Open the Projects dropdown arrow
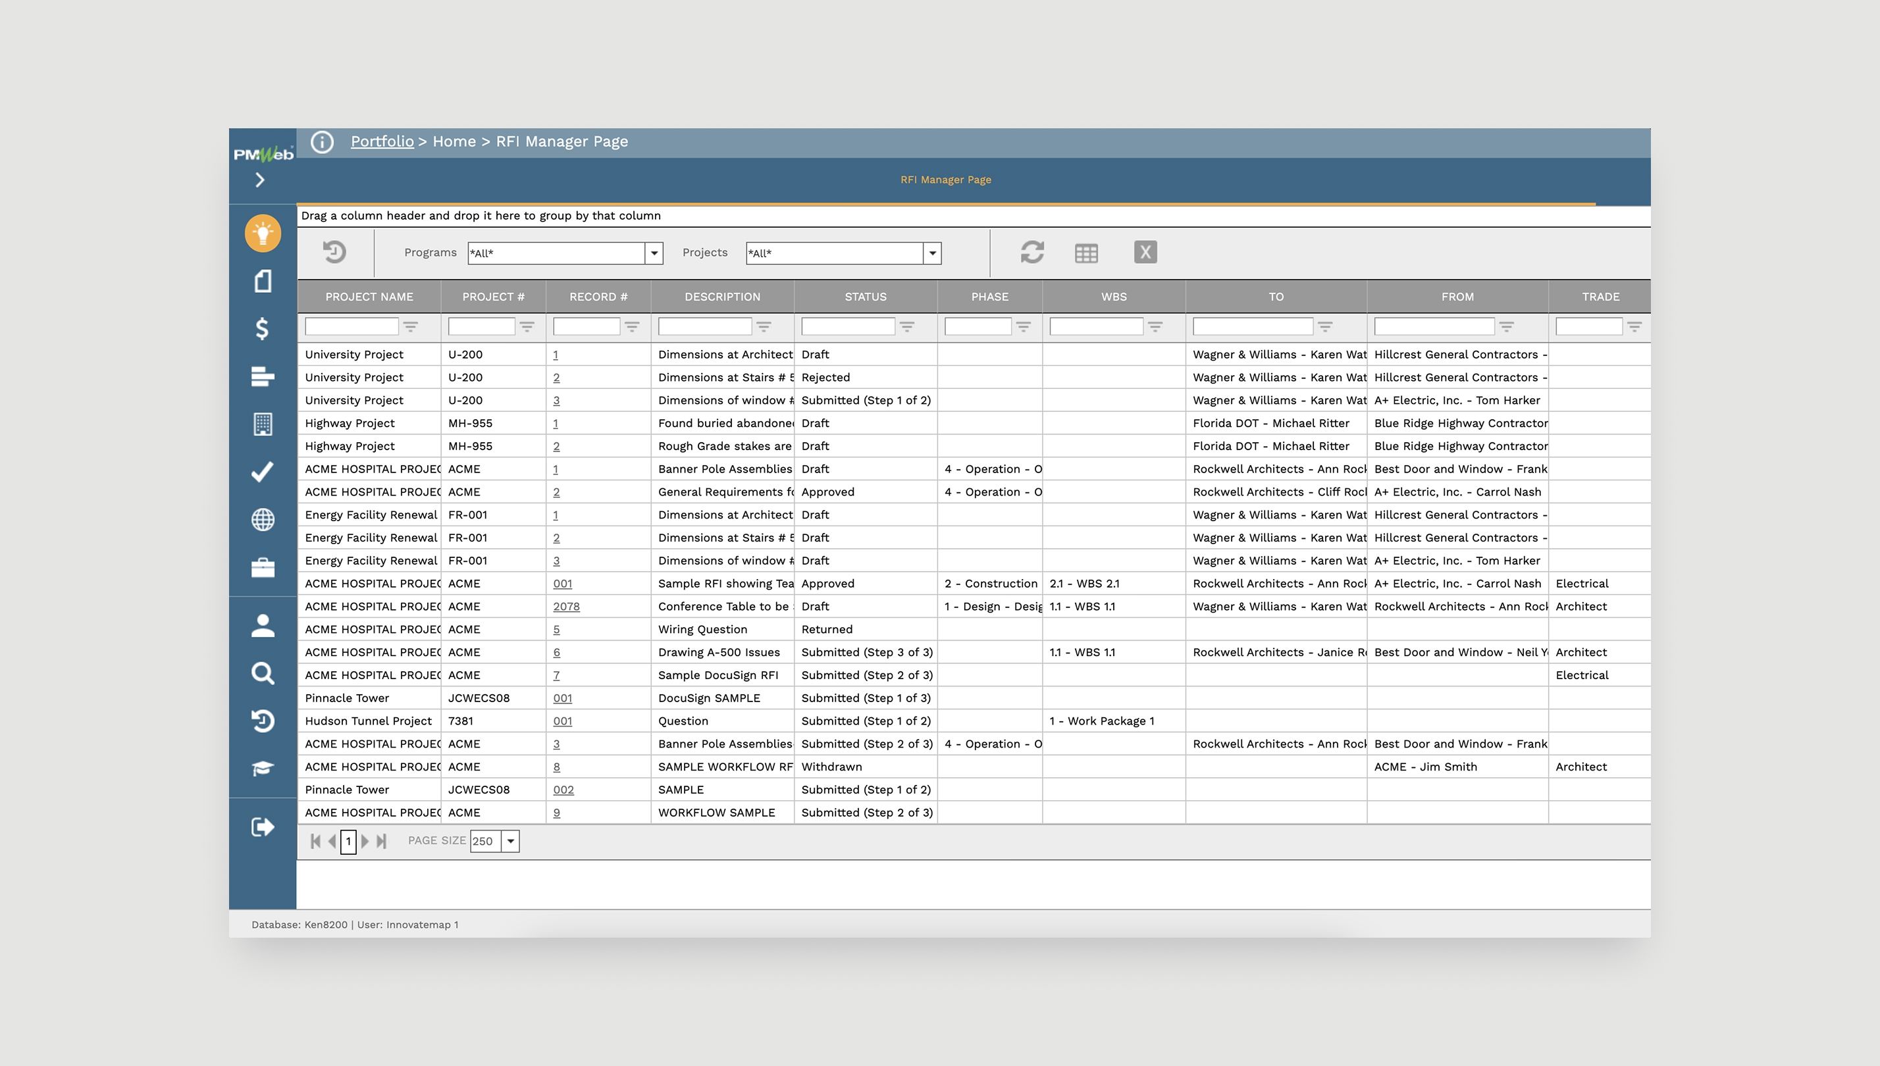The width and height of the screenshot is (1880, 1066). pyautogui.click(x=932, y=253)
